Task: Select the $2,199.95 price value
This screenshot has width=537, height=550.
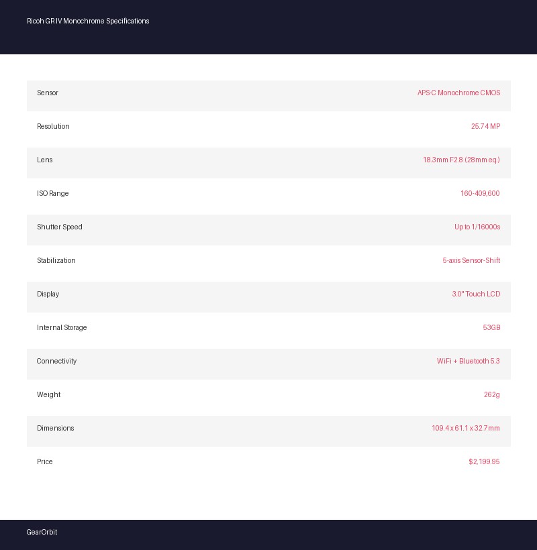Action: pos(484,462)
